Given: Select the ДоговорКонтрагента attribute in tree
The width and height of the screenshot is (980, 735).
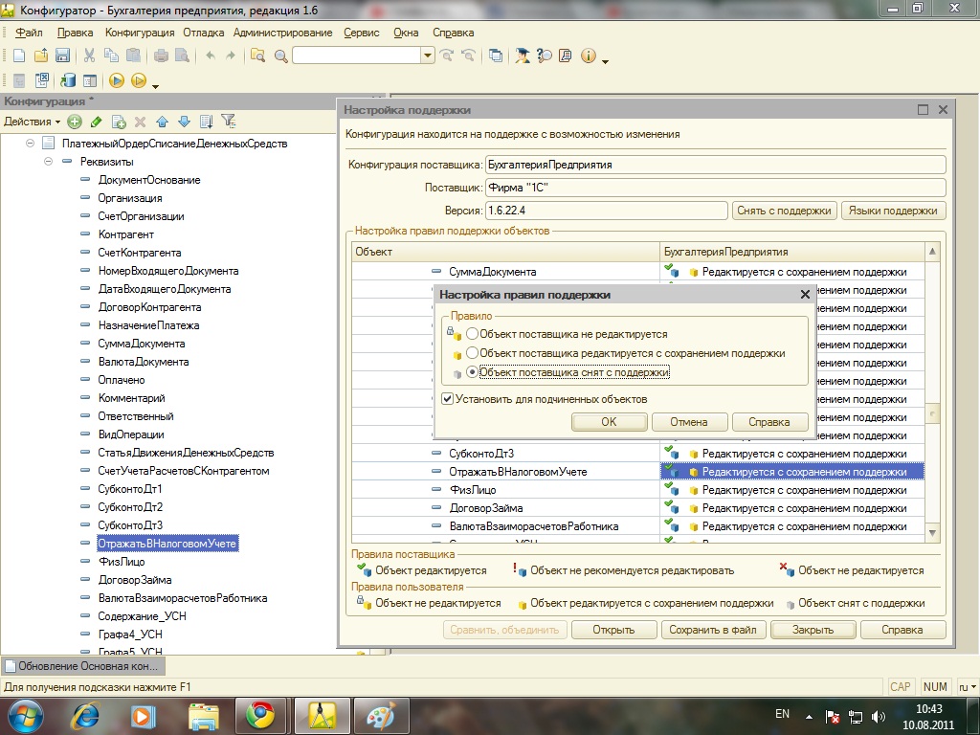Looking at the screenshot, I should coord(149,307).
